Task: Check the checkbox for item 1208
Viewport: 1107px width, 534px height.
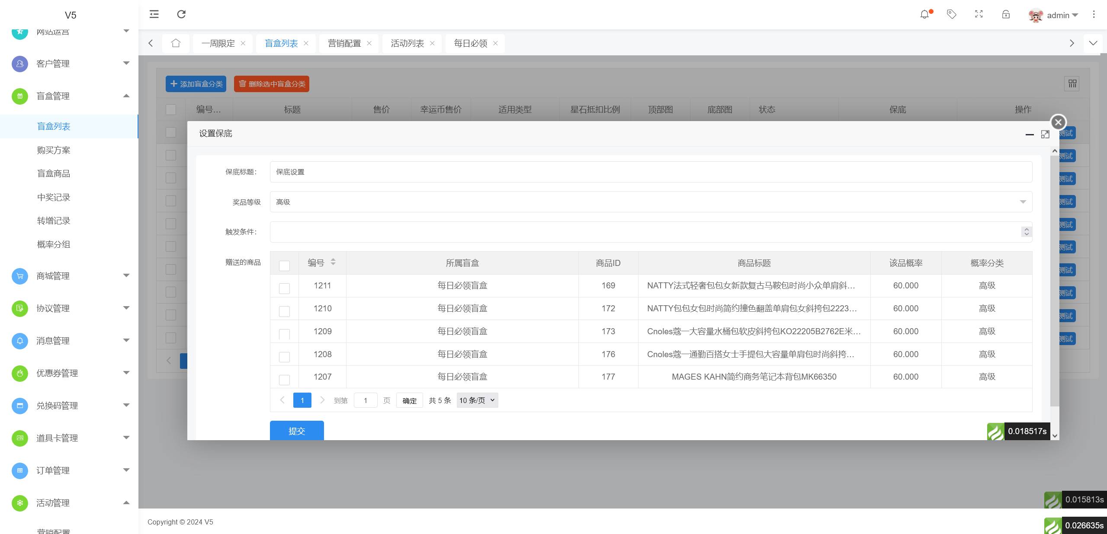Action: pyautogui.click(x=284, y=357)
